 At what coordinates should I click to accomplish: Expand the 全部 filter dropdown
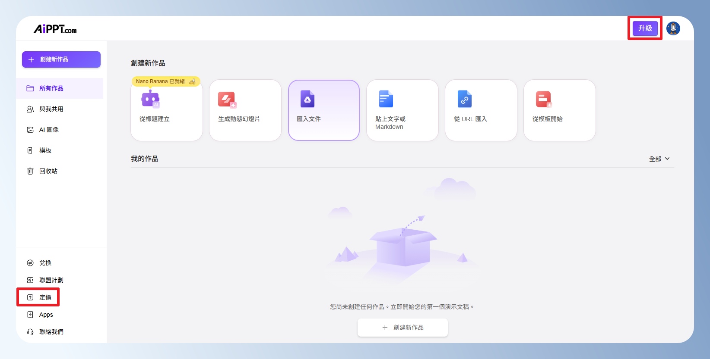[659, 159]
